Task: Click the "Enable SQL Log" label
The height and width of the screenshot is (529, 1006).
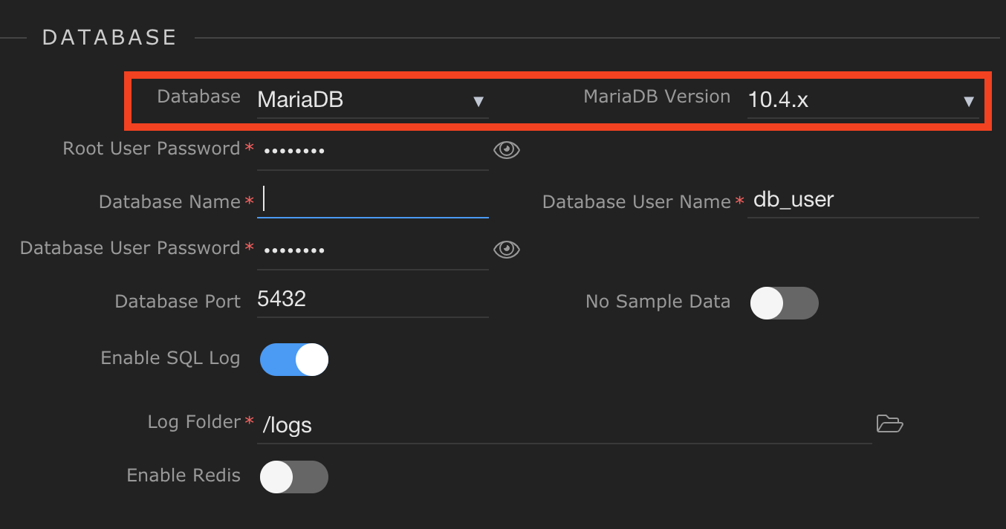Action: 170,358
